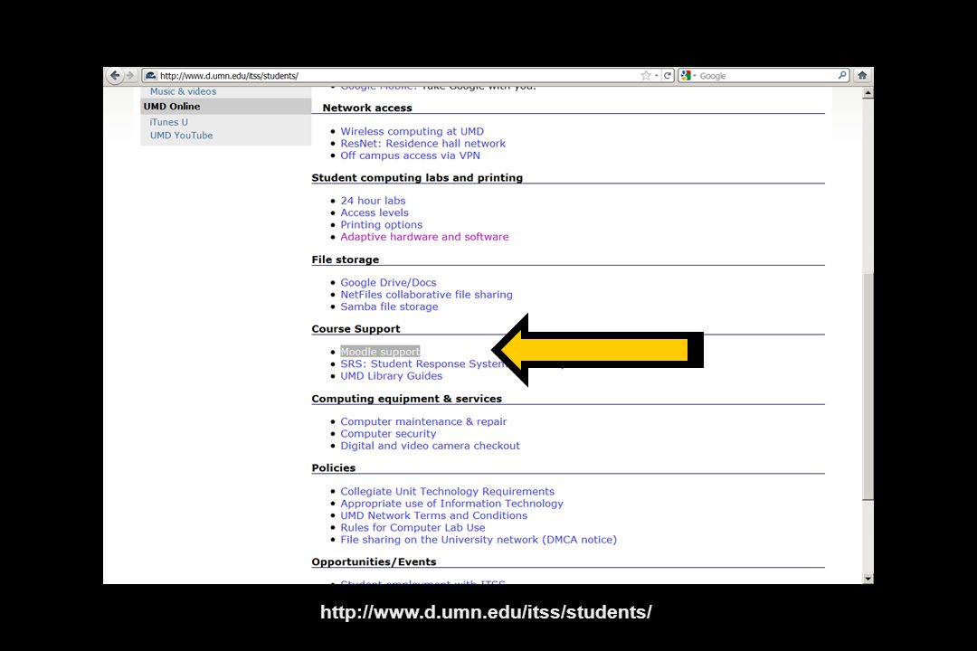Click the site identity icon in address bar
The image size is (977, 651).
pyautogui.click(x=151, y=75)
